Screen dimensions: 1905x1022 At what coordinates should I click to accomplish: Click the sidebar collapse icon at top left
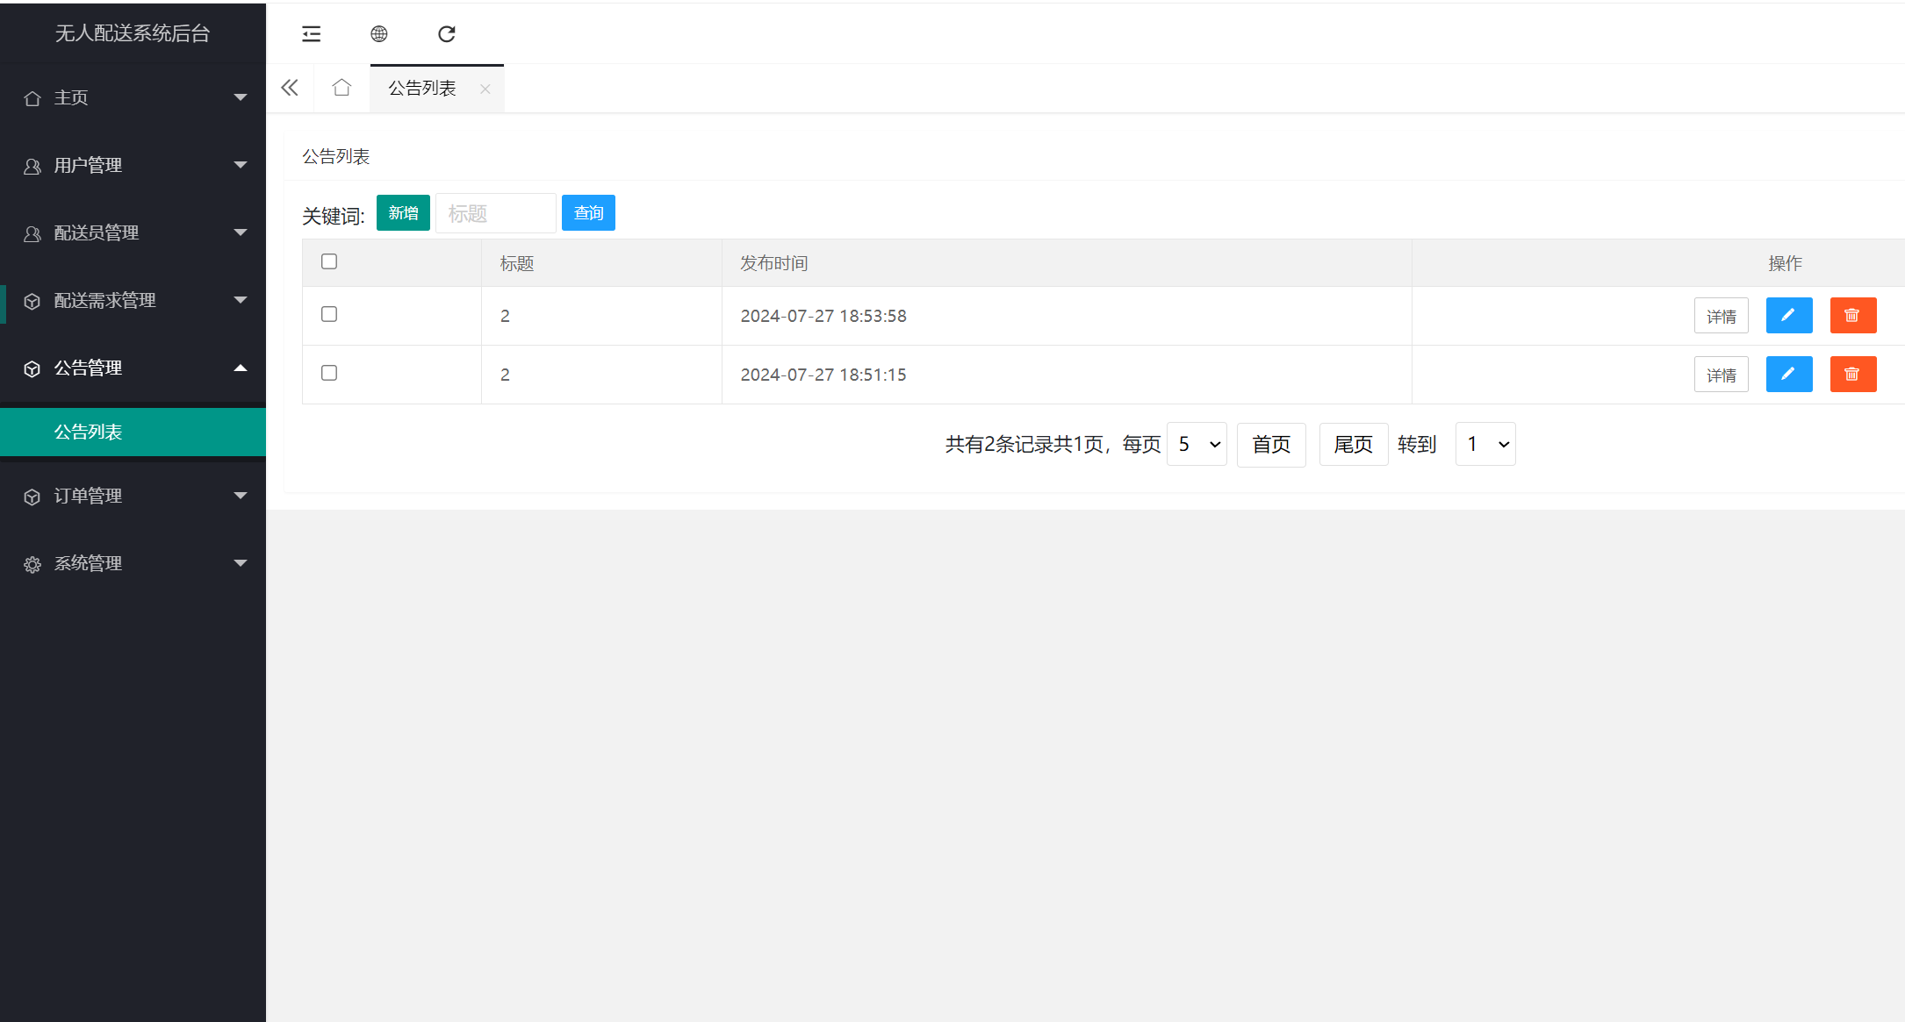[x=311, y=34]
